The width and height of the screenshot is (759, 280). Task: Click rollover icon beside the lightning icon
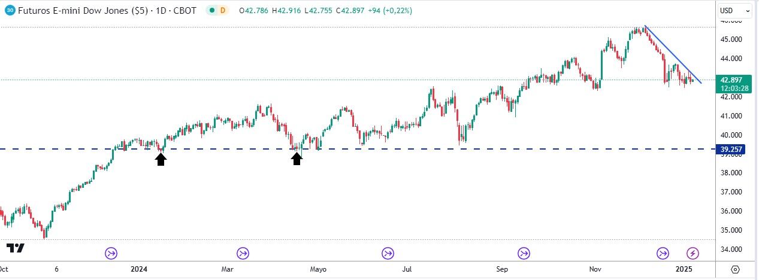click(x=663, y=253)
